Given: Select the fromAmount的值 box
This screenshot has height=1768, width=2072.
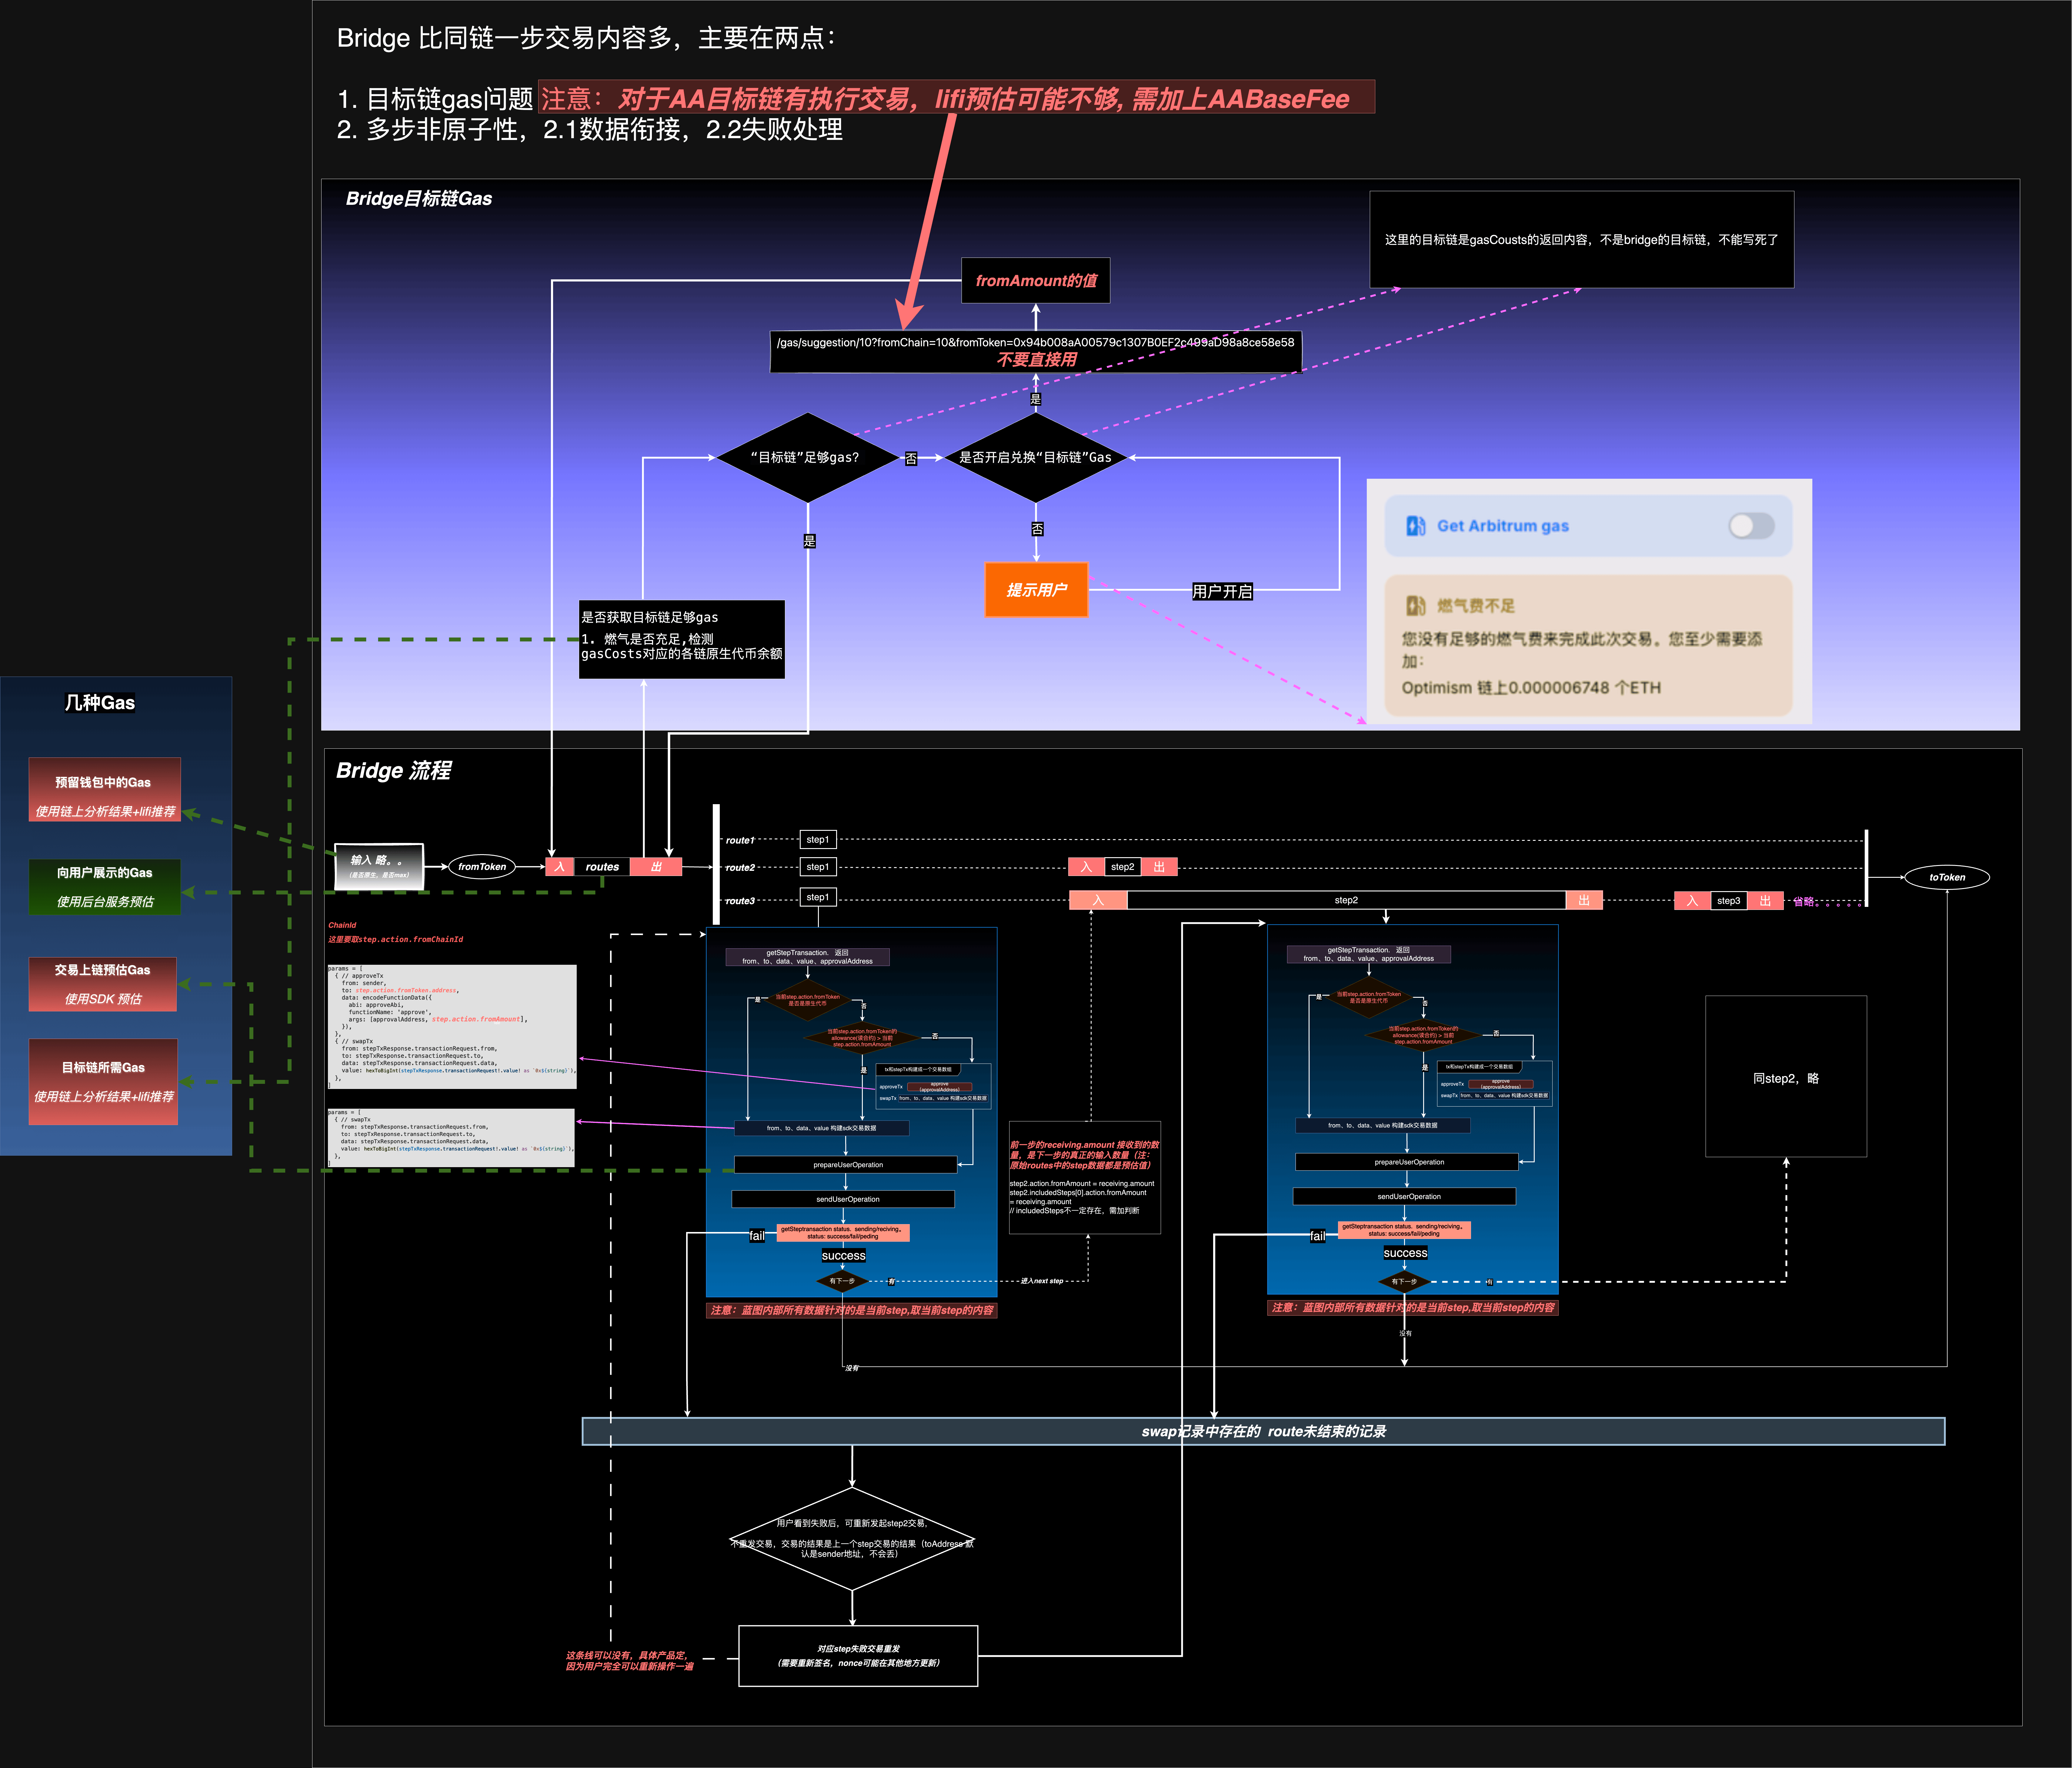Looking at the screenshot, I should pyautogui.click(x=1036, y=281).
